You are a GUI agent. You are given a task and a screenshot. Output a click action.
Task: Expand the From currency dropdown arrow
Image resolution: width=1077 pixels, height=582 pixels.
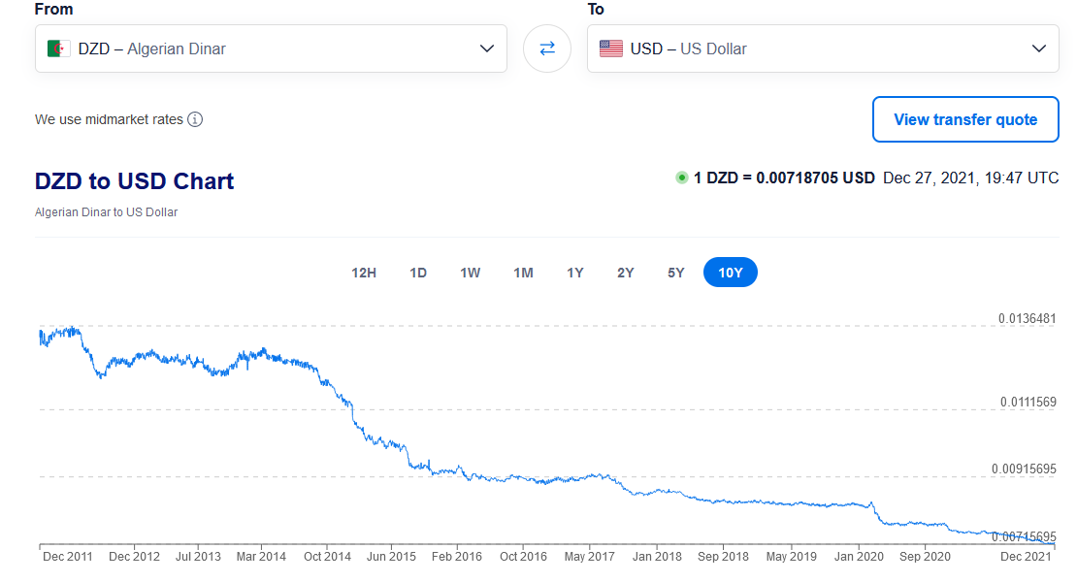[487, 48]
